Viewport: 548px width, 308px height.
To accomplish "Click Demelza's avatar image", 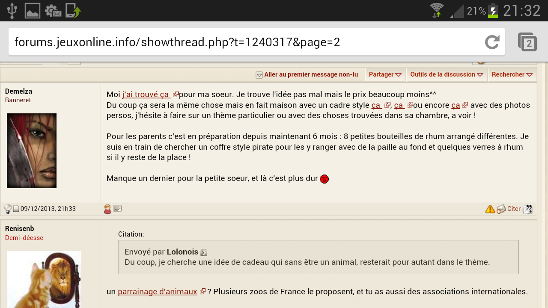I will pos(32,151).
